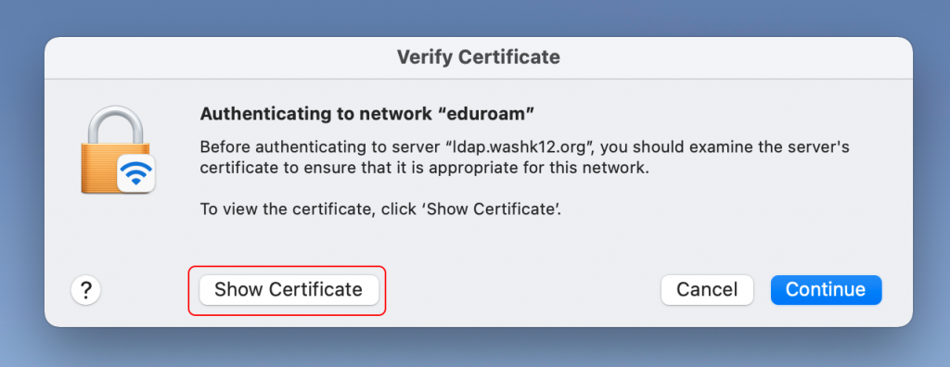Click the 'Before authenticating to server' sentence start
This screenshot has height=367, width=950.
[x=320, y=147]
